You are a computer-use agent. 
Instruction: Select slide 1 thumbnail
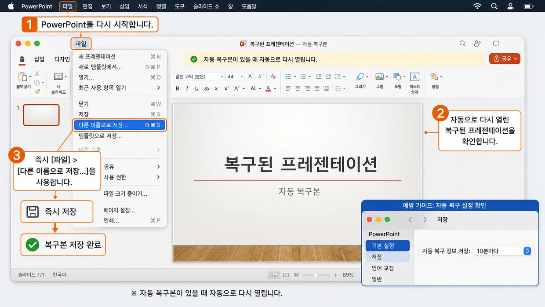pyautogui.click(x=41, y=115)
